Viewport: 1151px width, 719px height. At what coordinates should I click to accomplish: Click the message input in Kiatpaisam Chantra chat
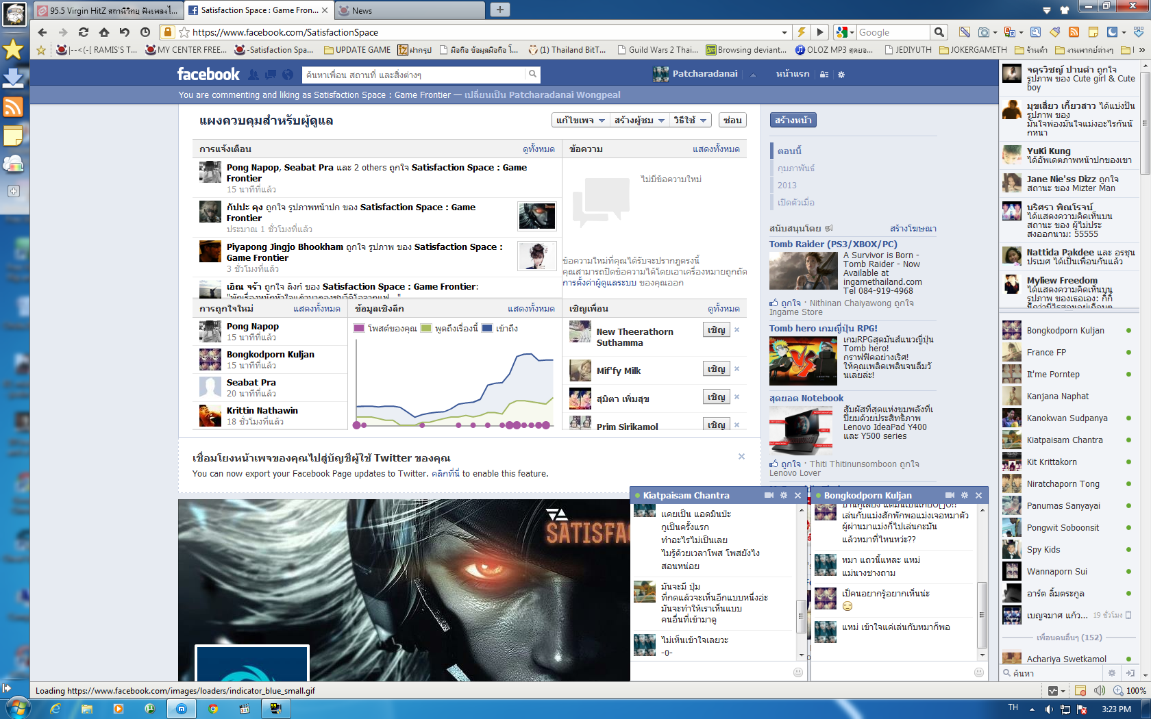tap(711, 672)
